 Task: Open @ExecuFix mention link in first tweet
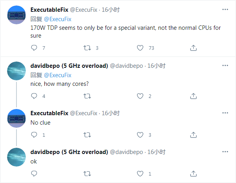[57, 19]
